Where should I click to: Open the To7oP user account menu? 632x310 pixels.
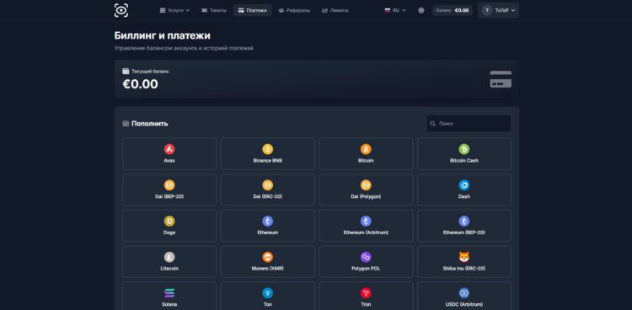[498, 10]
